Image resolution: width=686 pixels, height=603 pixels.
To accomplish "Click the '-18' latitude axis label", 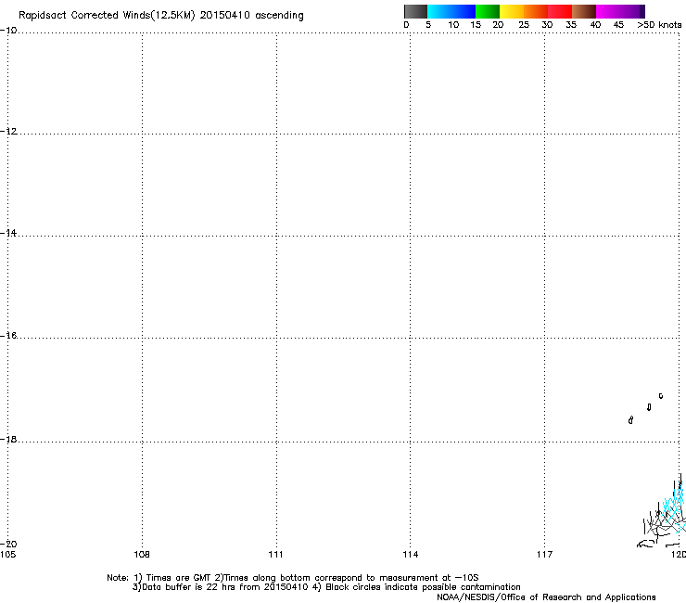I will click(x=8, y=439).
